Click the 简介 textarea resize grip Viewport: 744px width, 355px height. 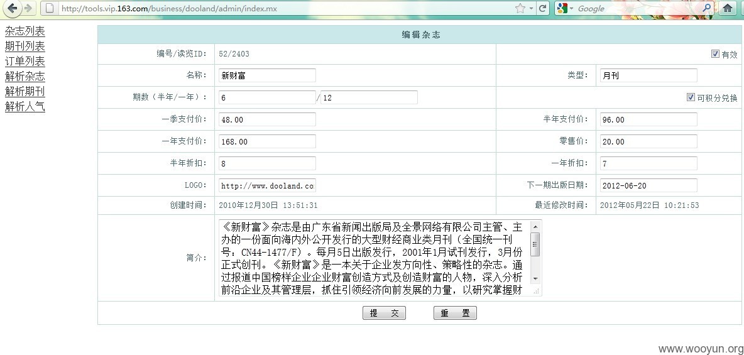coord(536,291)
